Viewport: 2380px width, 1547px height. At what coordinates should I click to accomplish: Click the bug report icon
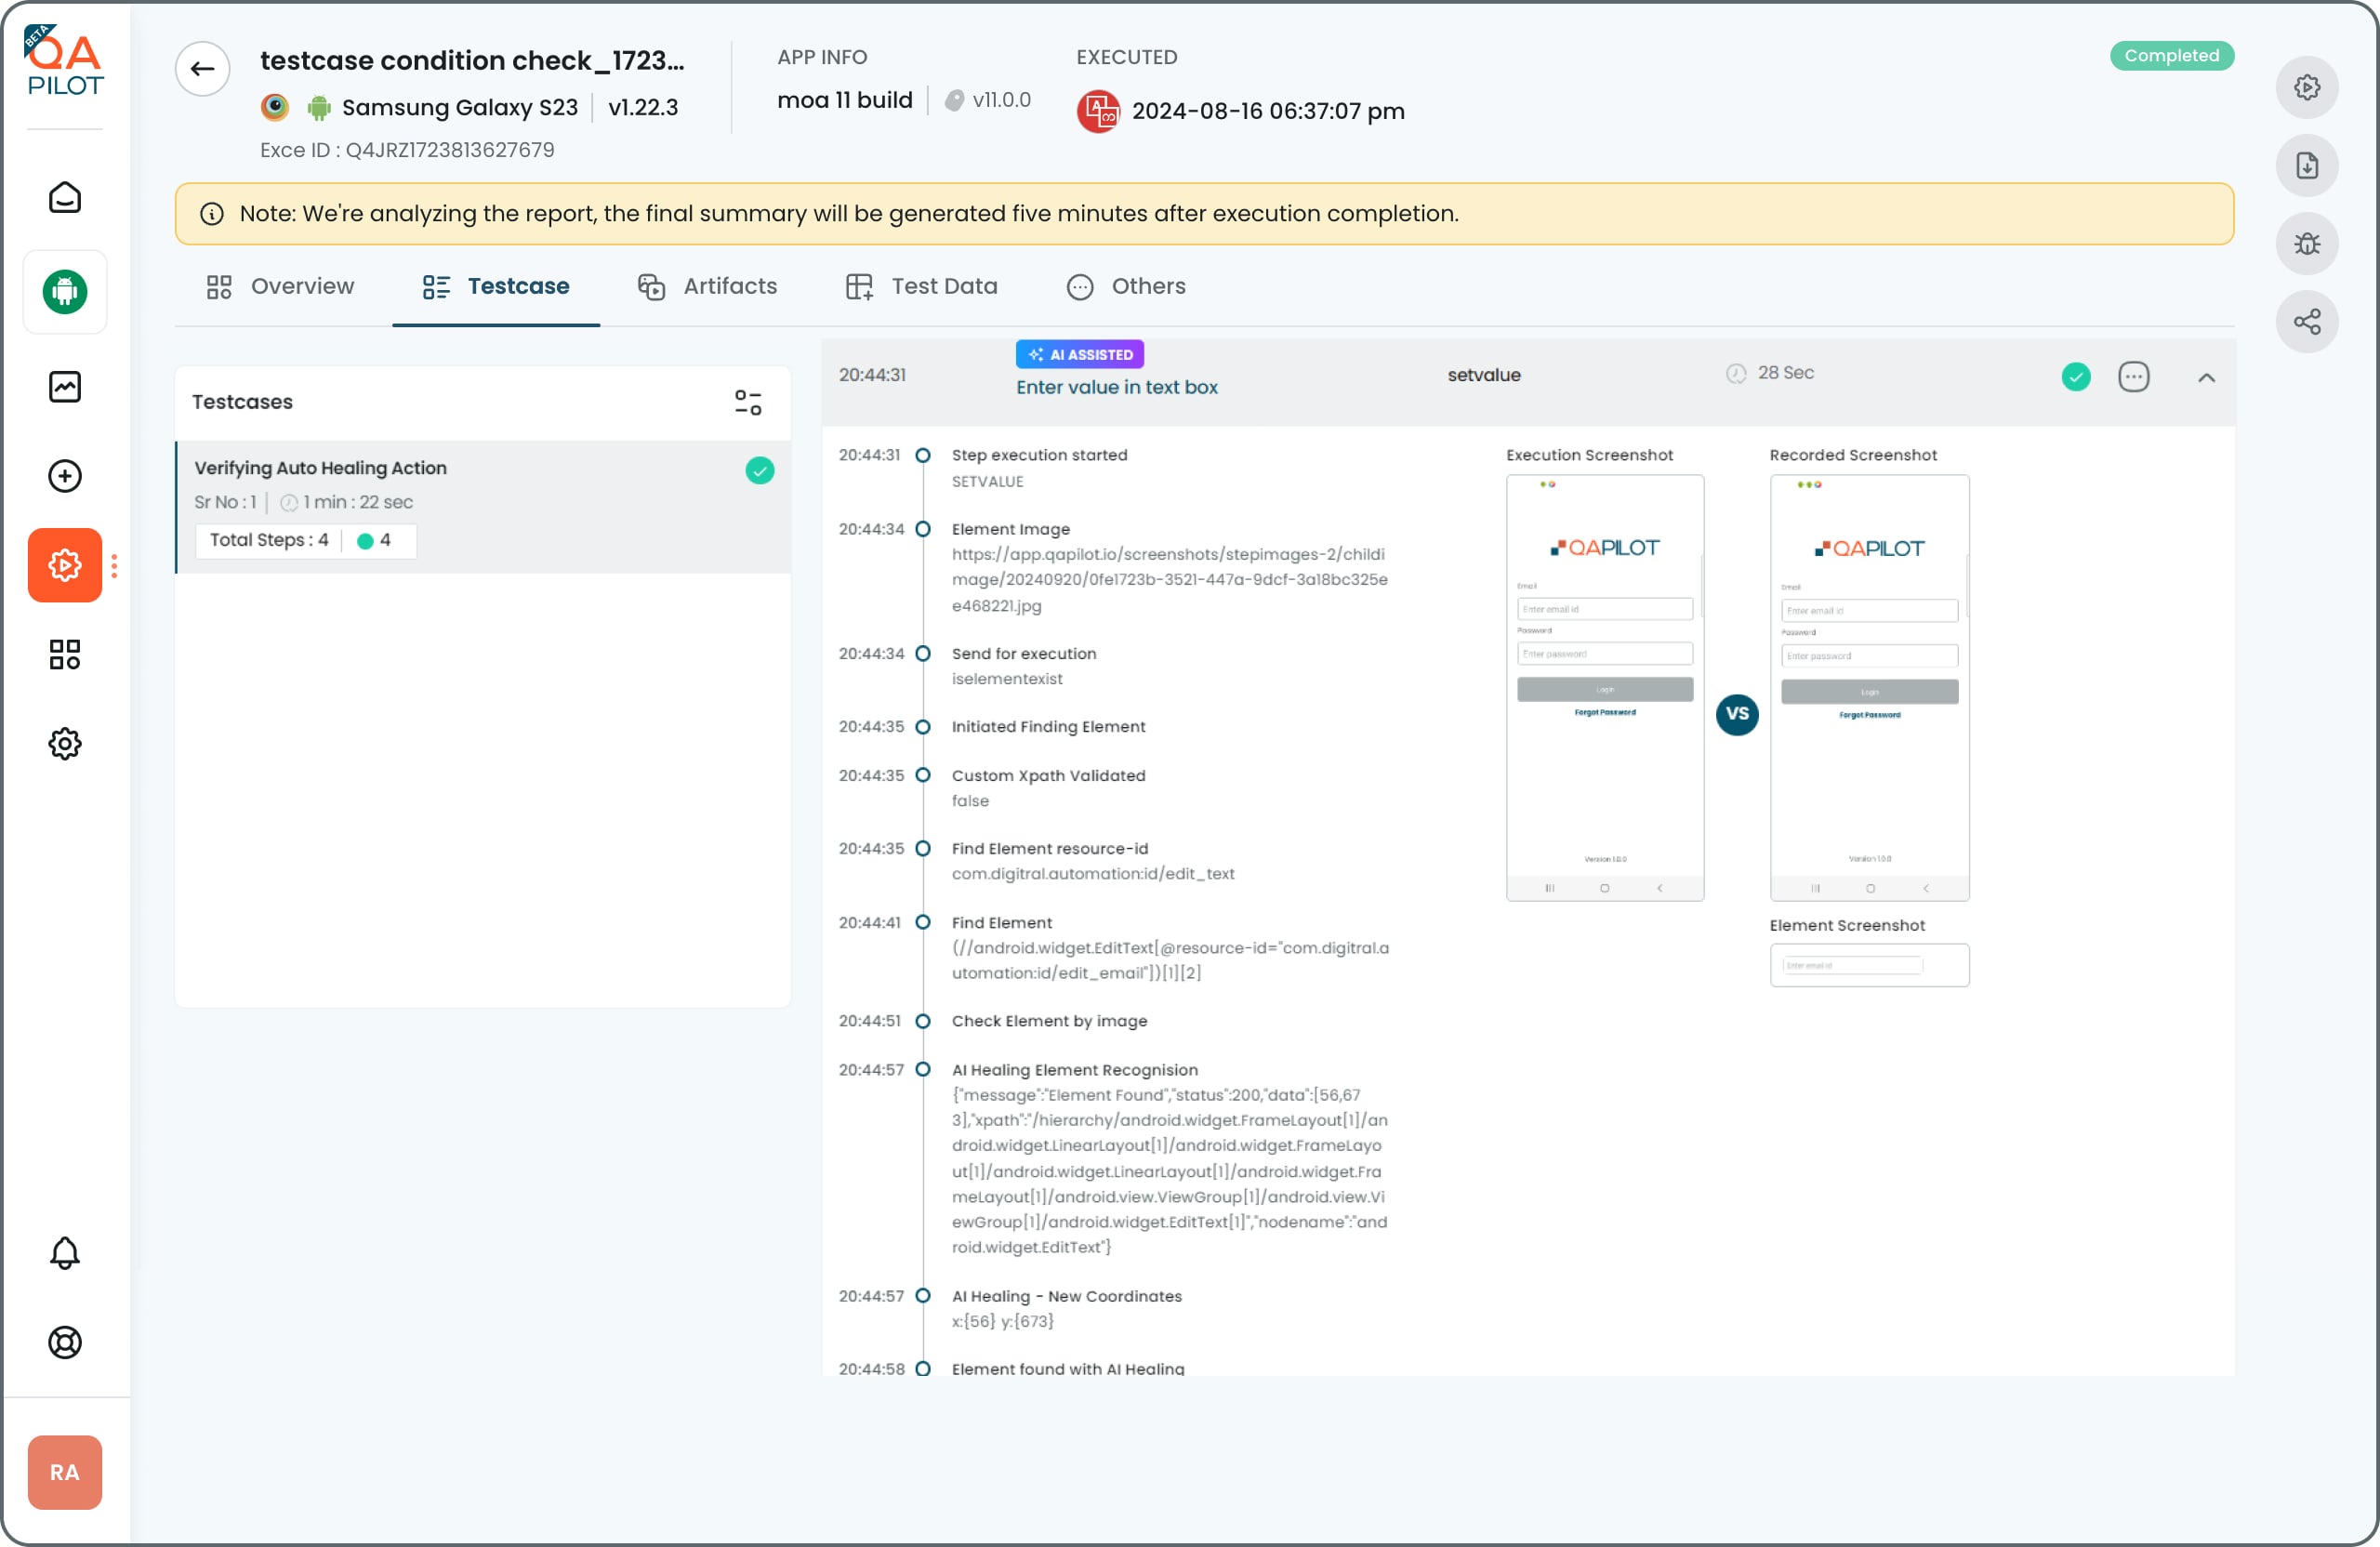pyautogui.click(x=2306, y=243)
